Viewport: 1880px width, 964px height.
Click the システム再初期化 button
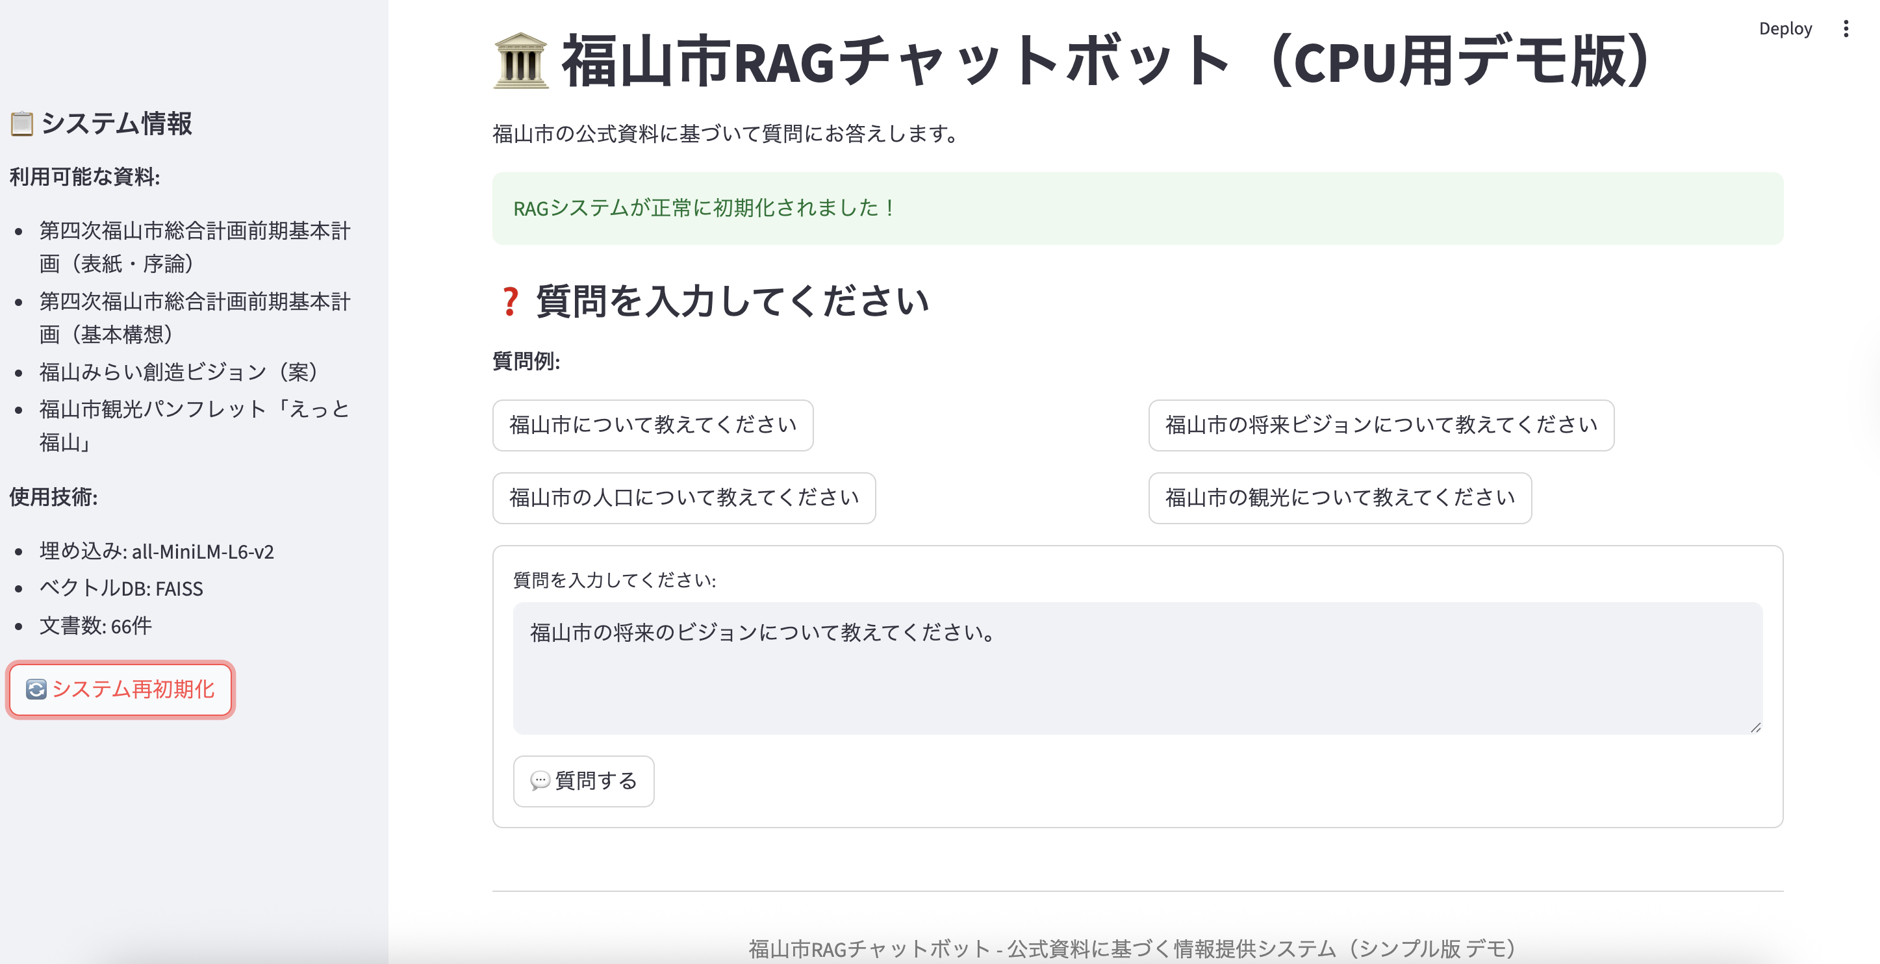point(120,690)
